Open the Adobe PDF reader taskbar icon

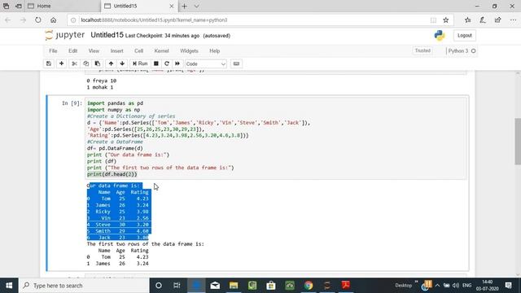pyautogui.click(x=345, y=286)
